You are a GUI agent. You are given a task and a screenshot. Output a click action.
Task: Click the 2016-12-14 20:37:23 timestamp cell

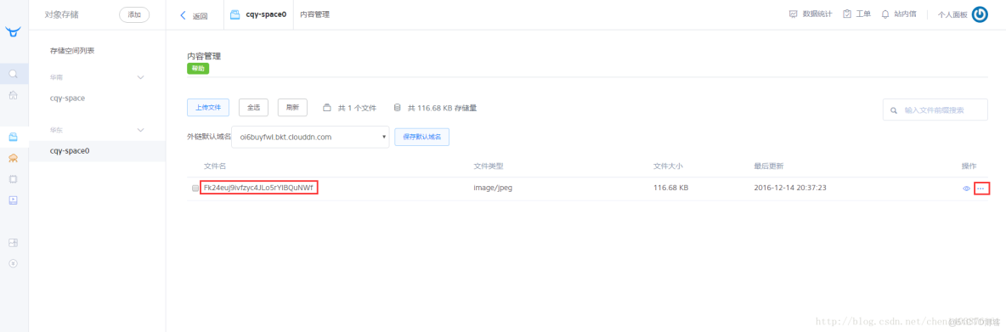pos(789,189)
